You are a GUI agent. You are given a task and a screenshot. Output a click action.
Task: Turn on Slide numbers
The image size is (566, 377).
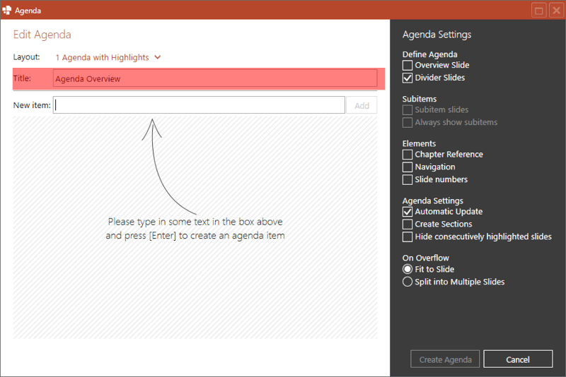click(x=408, y=179)
